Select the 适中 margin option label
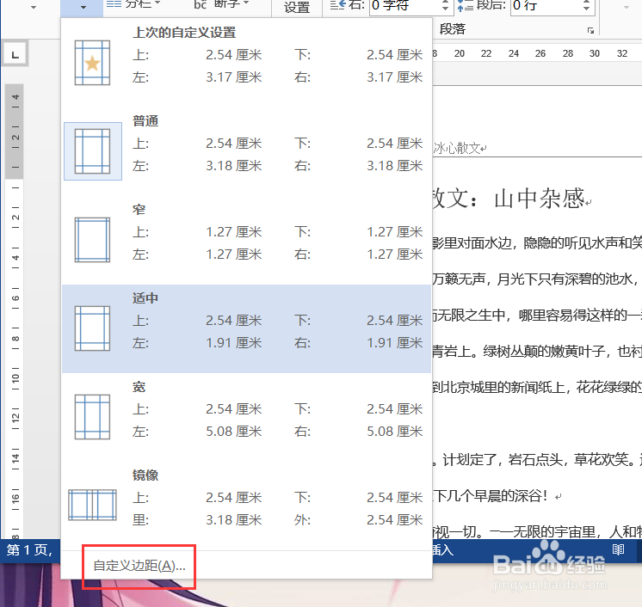The height and width of the screenshot is (607, 642). tap(145, 297)
